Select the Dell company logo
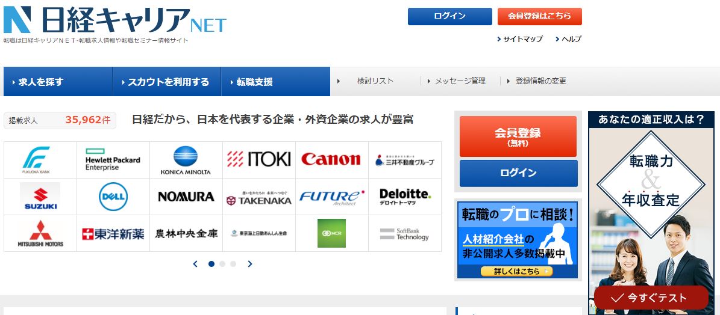The width and height of the screenshot is (720, 315). (x=113, y=197)
